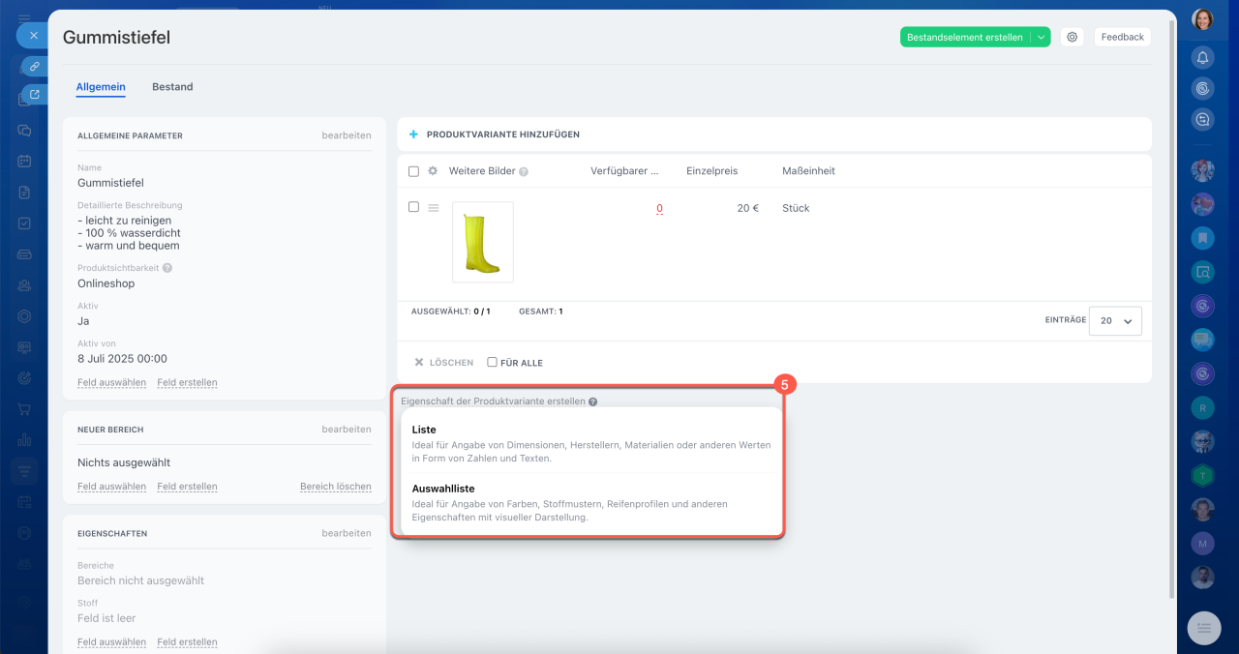Click the drag handle icon in product row
1239x654 pixels.
pos(434,208)
